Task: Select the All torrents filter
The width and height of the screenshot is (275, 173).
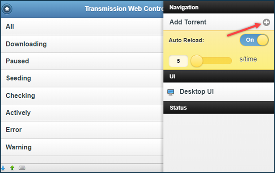Action: pos(82,27)
